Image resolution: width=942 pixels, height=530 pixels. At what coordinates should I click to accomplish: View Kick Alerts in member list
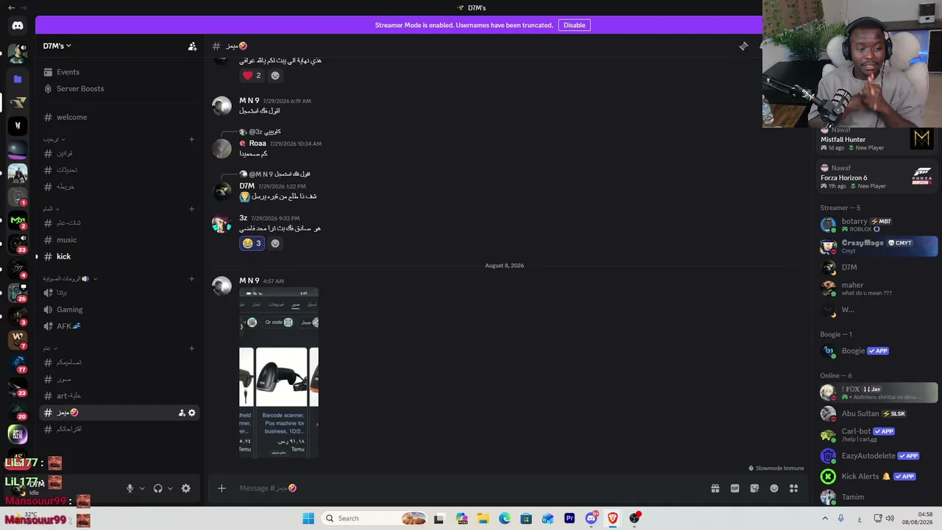(879, 476)
